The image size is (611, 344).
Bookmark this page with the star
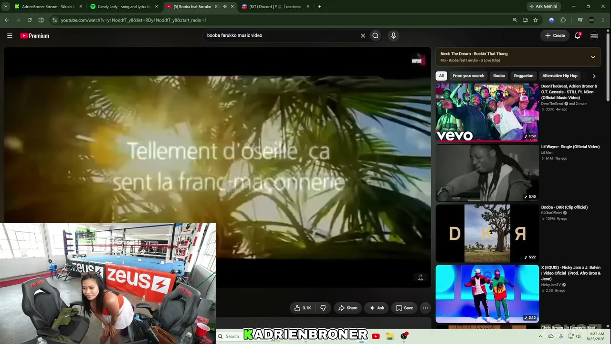[536, 20]
